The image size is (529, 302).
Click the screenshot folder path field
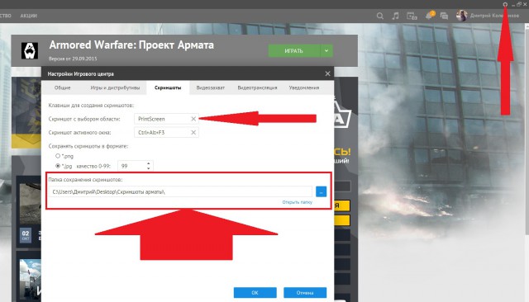(180, 191)
